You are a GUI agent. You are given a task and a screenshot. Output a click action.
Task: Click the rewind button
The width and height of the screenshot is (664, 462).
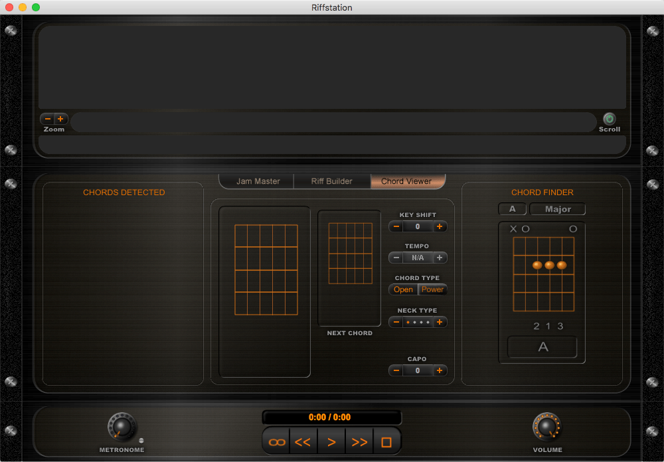click(303, 442)
